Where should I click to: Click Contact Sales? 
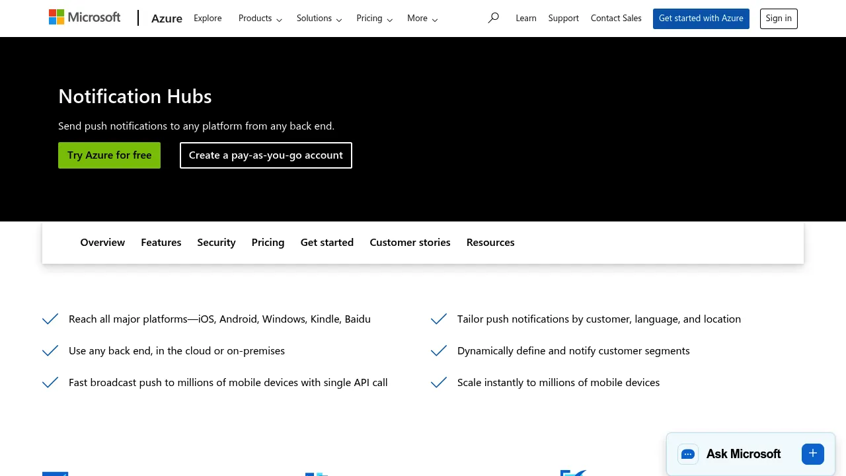(616, 19)
